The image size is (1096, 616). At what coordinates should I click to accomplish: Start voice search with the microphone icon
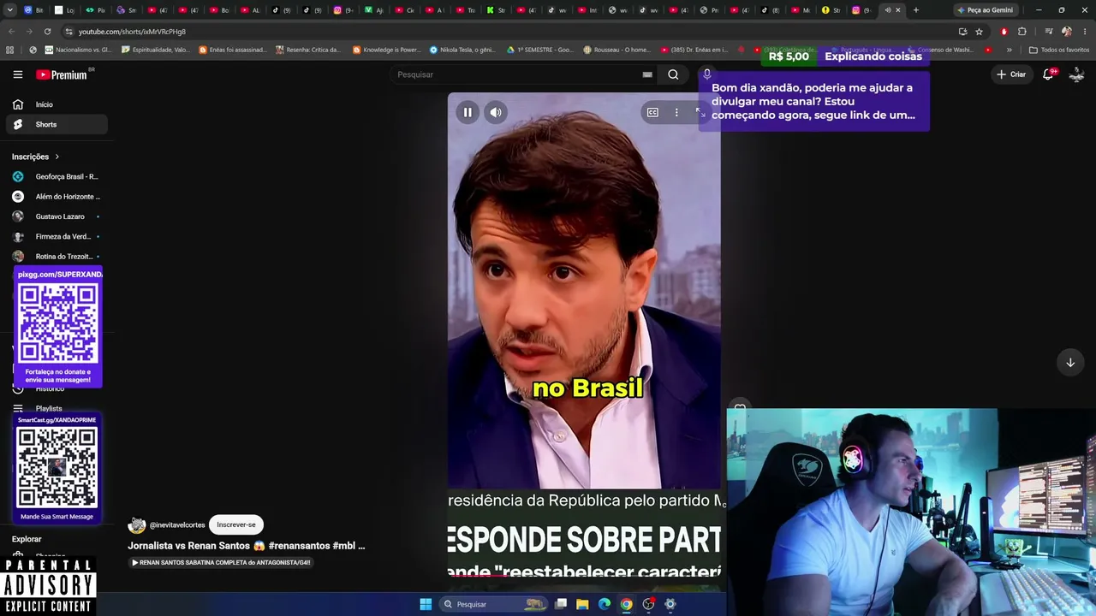[x=706, y=74]
